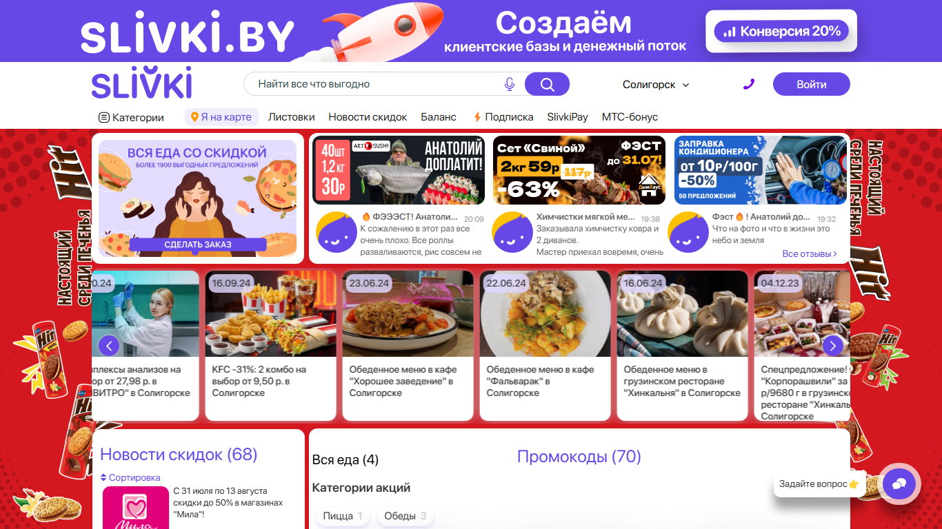
Task: Filter by Обеды category chip
Action: click(x=405, y=516)
